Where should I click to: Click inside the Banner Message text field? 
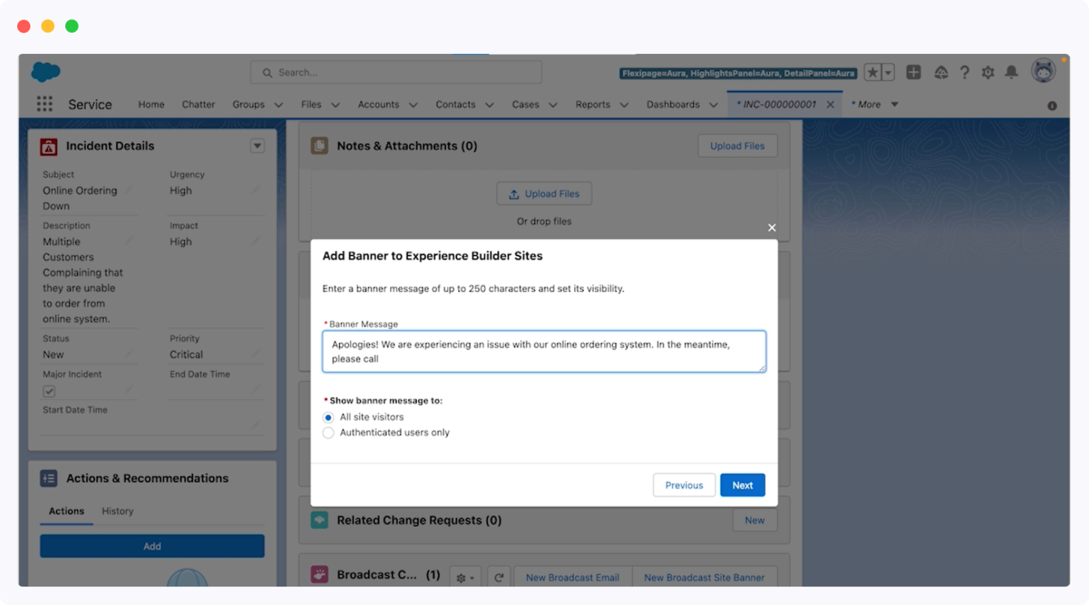544,351
